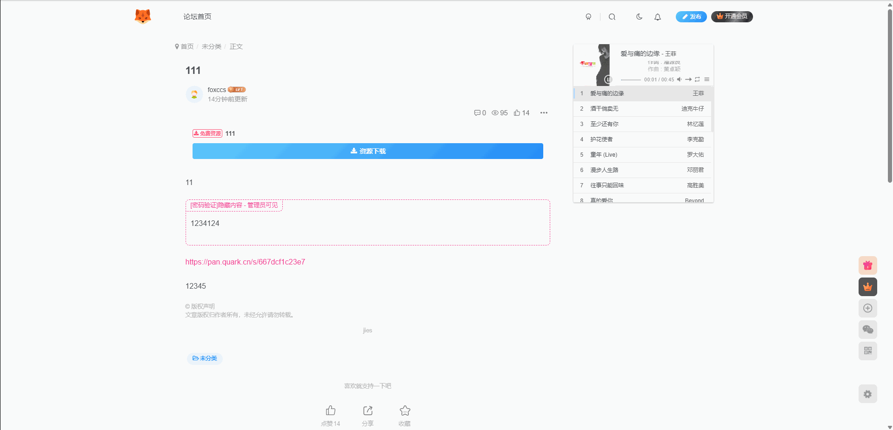Switch play order arrow icon

point(688,79)
